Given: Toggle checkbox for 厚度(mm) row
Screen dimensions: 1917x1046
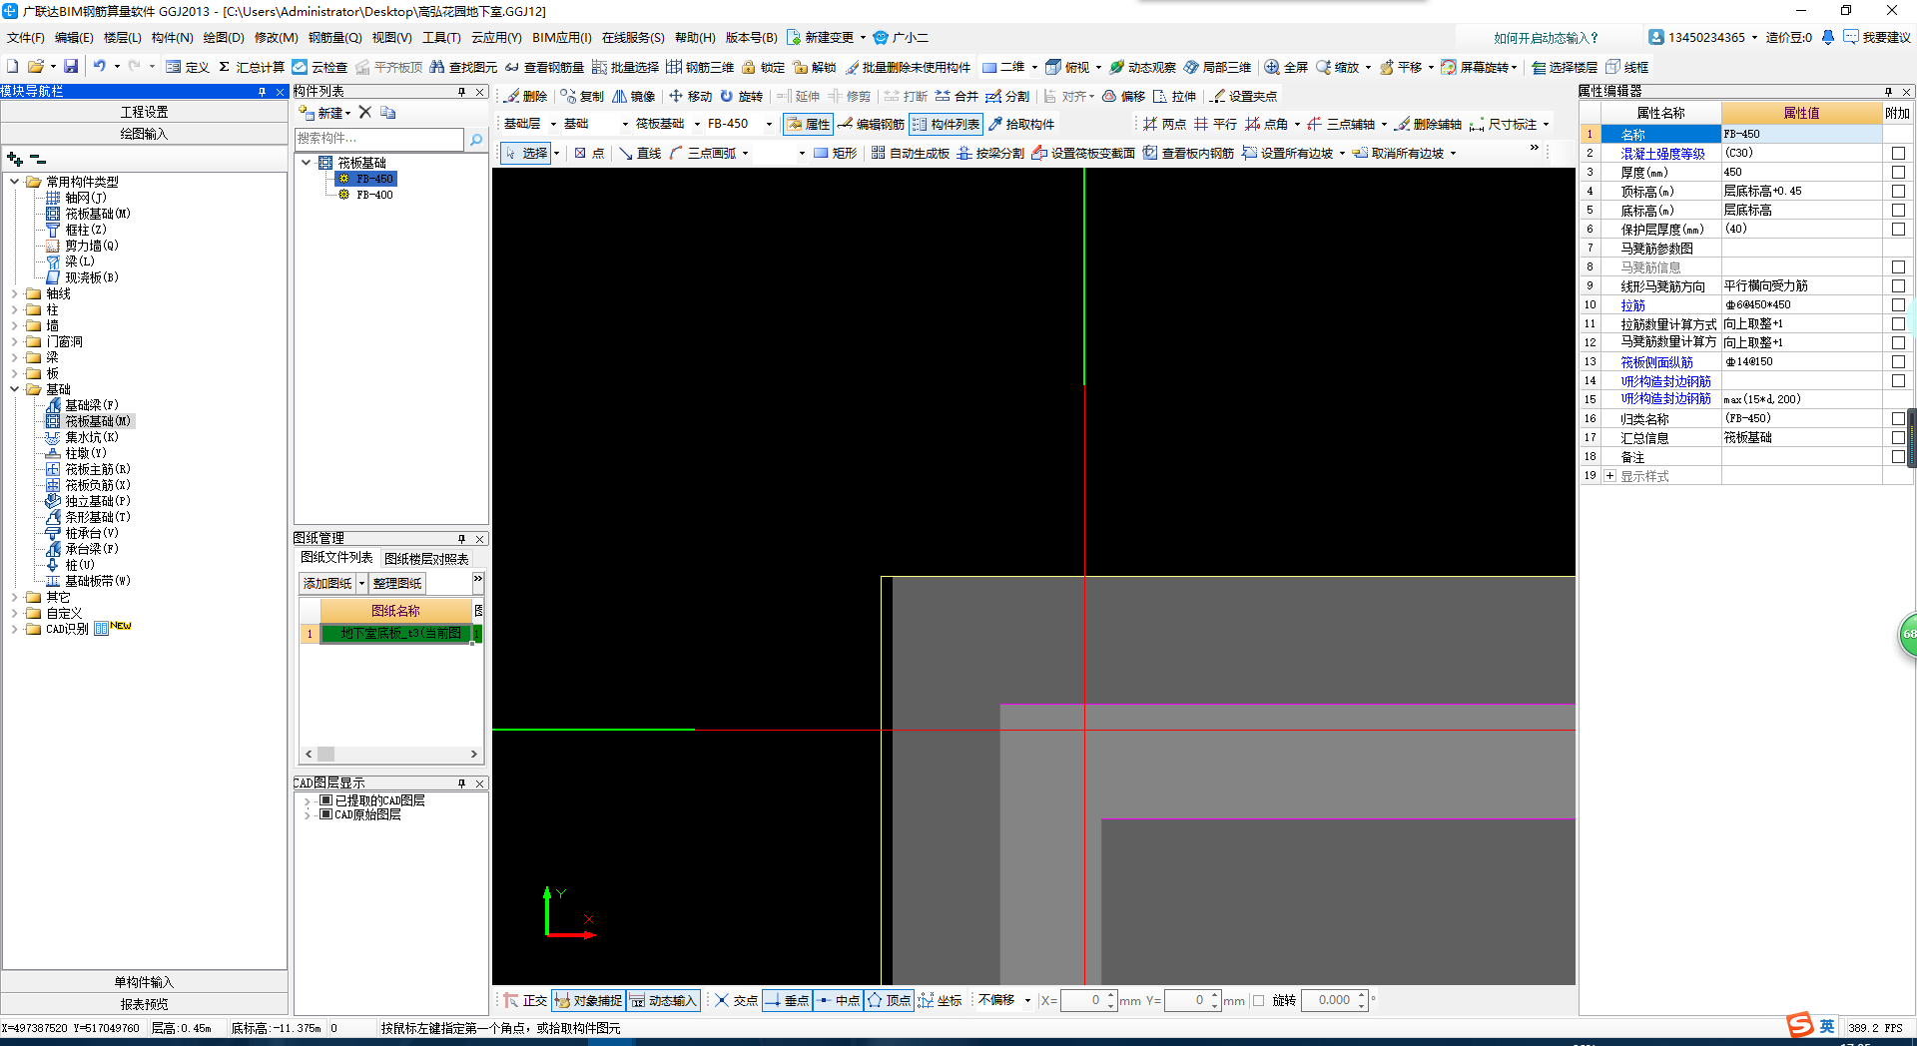Looking at the screenshot, I should click(1898, 173).
